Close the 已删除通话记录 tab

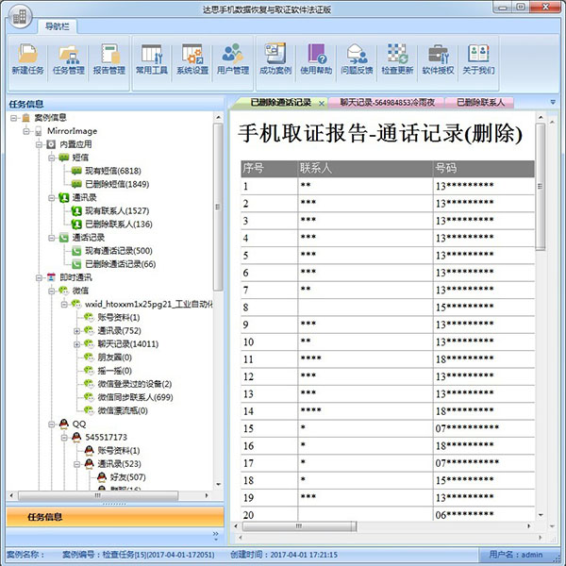tap(322, 102)
